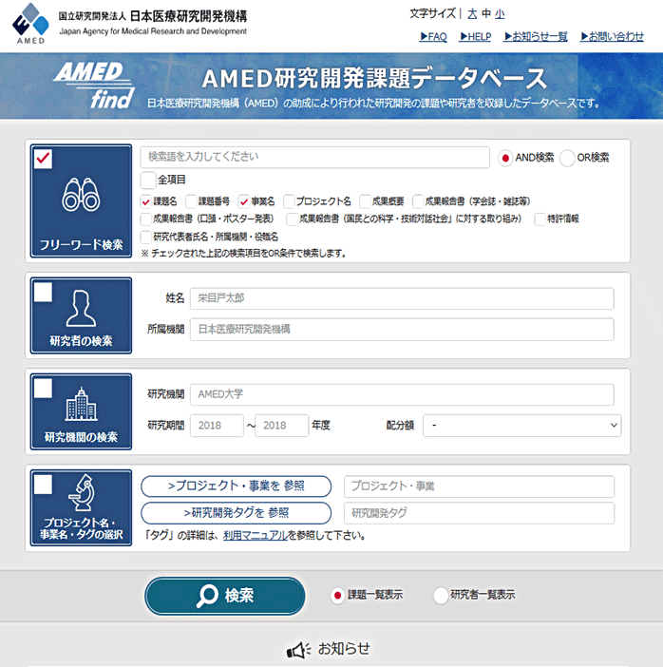
Task: Check the 成果概要 checkbox
Action: tap(366, 201)
